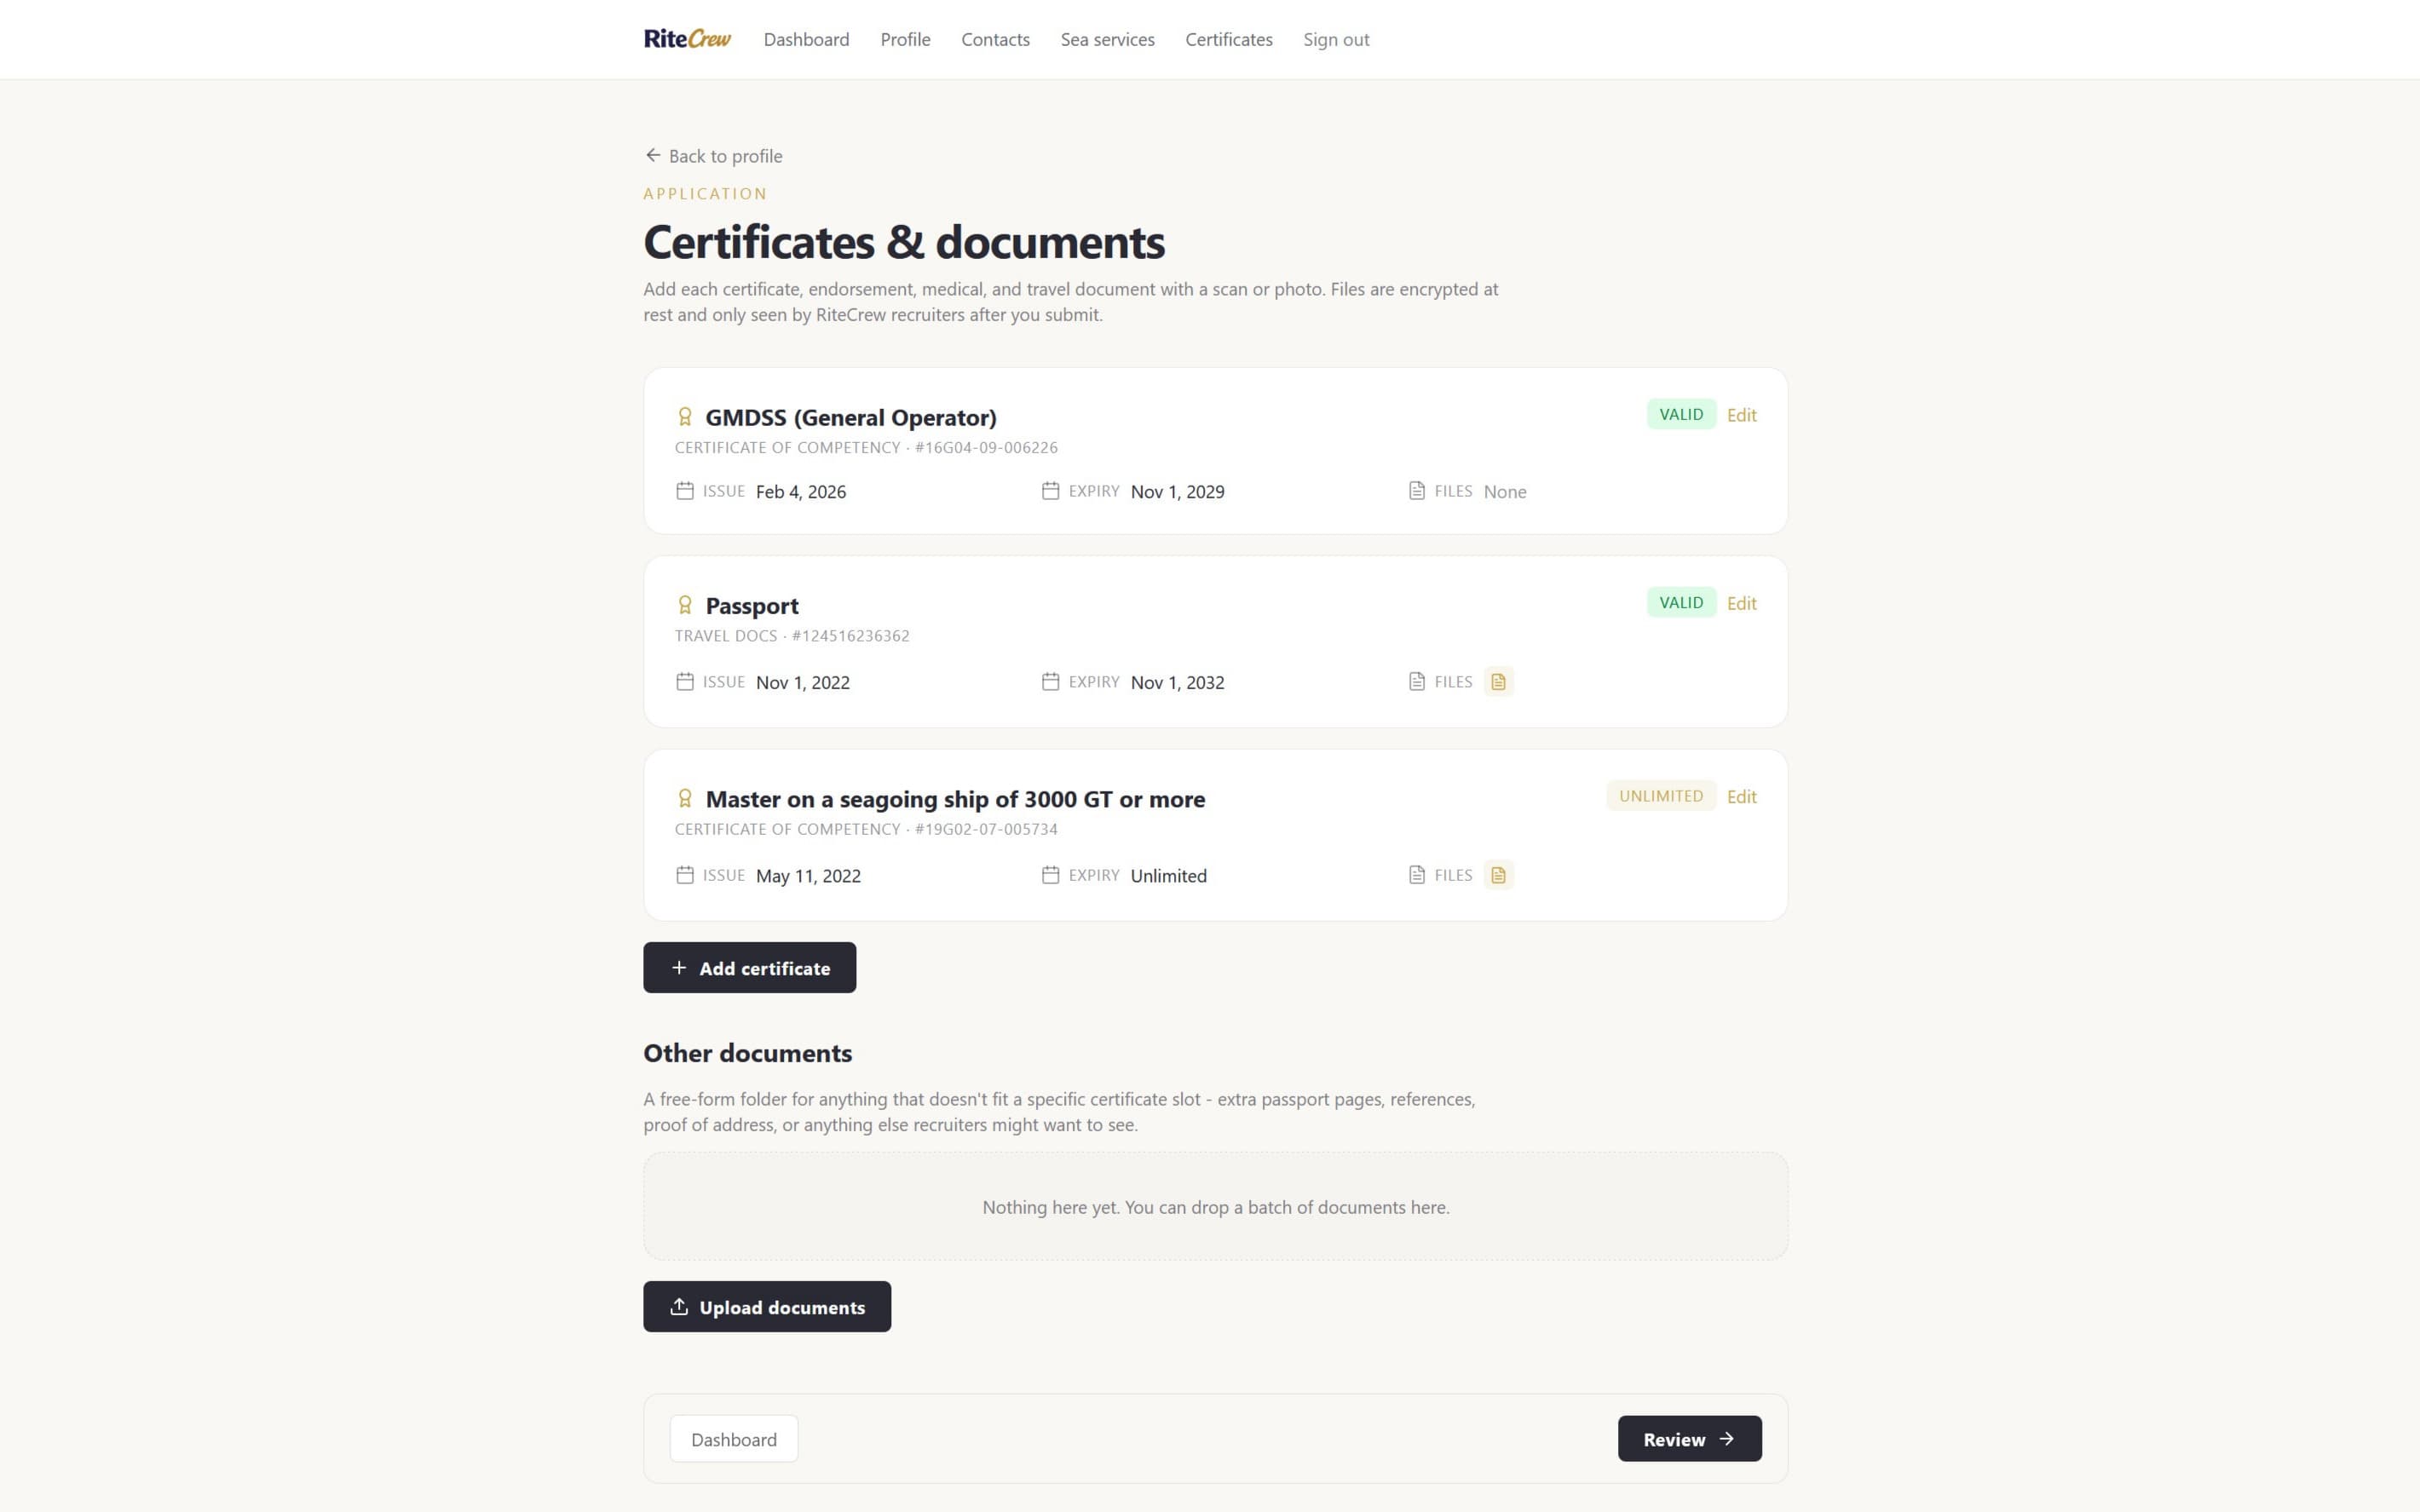Click the Certificates & documents heading

pos(904,242)
